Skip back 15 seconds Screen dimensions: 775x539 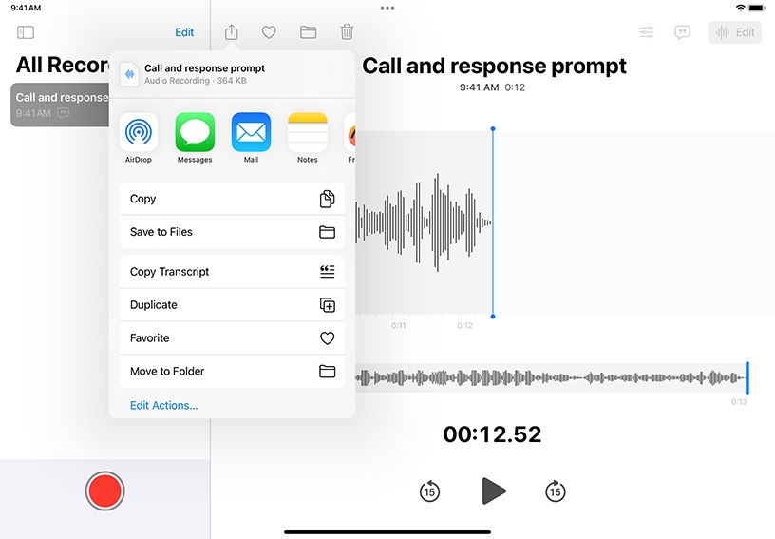[429, 491]
